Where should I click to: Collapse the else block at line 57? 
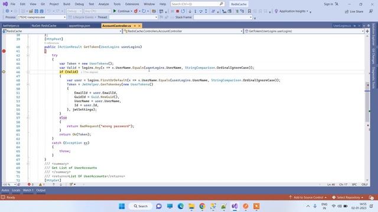point(28,118)
